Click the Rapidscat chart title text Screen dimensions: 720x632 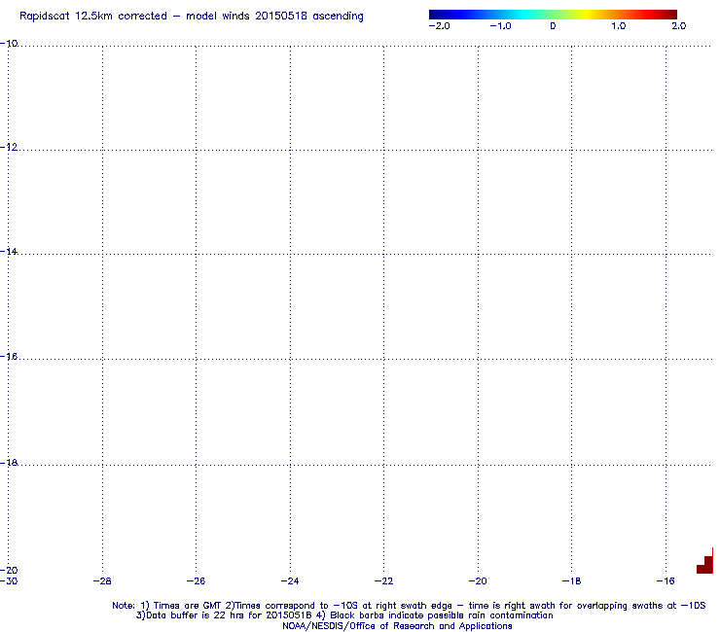[192, 17]
